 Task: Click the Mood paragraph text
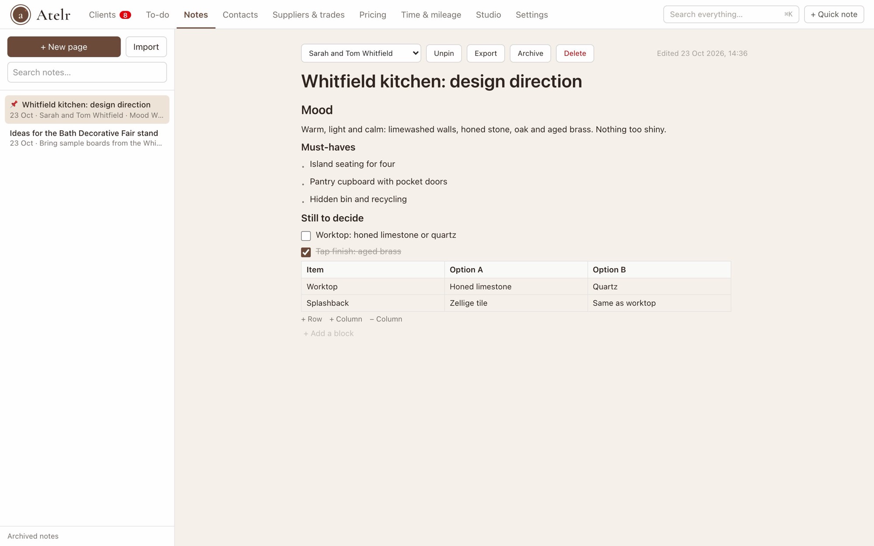pyautogui.click(x=483, y=129)
